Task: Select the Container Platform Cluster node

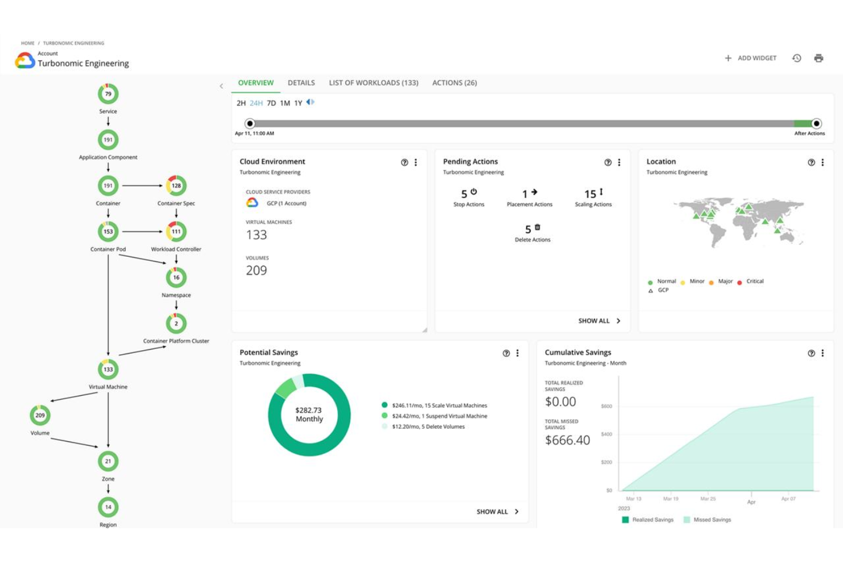Action: [x=176, y=323]
